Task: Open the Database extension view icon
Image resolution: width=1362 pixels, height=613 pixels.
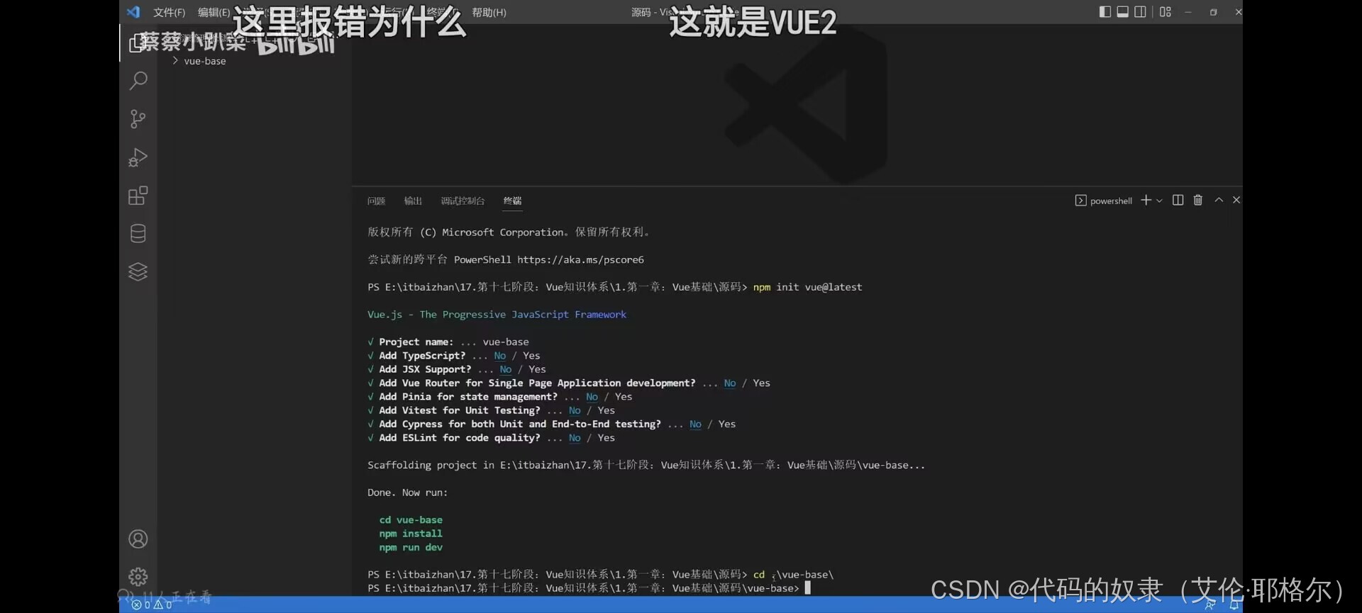Action: click(138, 234)
